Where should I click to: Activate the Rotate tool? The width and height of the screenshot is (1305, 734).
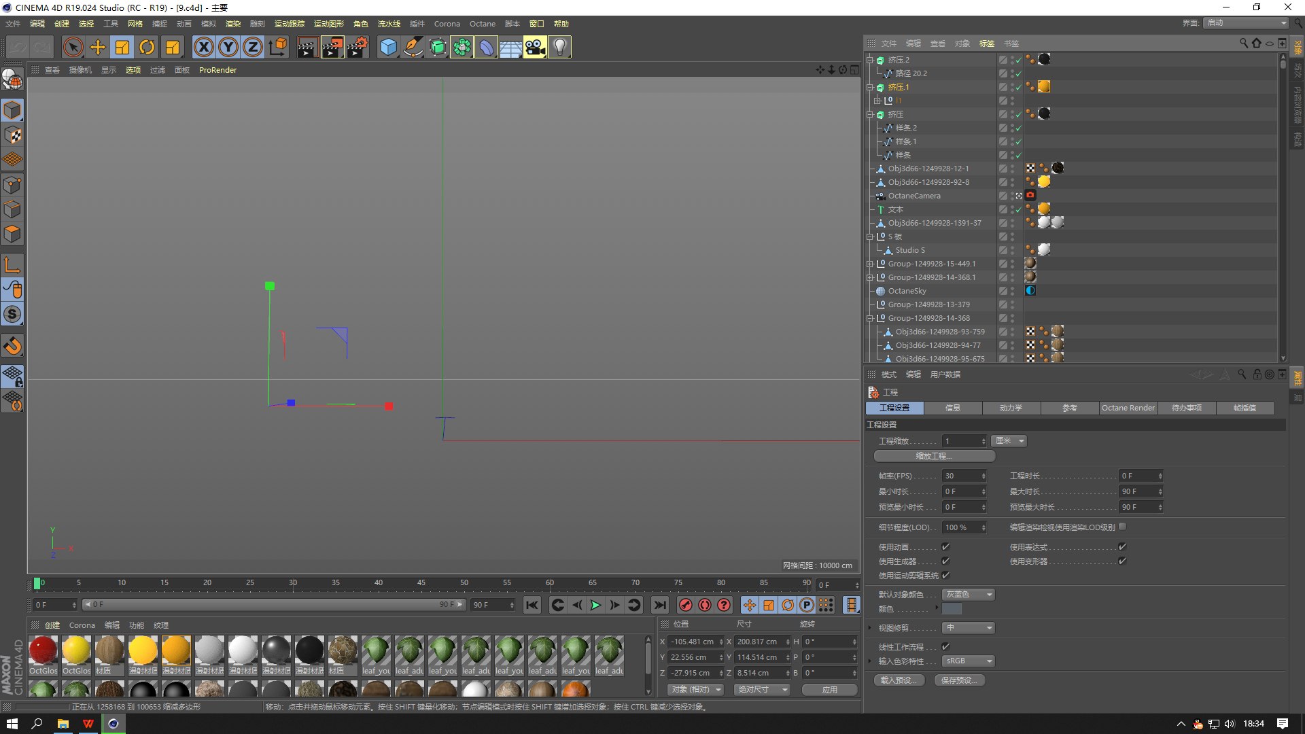[x=147, y=48]
